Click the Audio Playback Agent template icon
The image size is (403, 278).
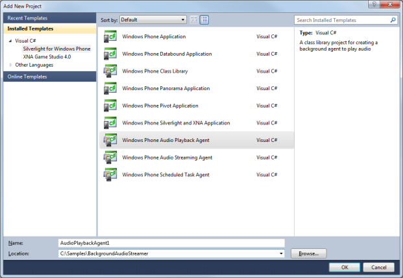coord(110,140)
